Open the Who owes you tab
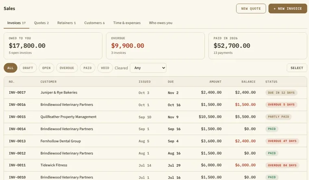 coord(161,23)
